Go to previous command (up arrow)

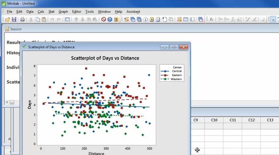click(x=76, y=19)
